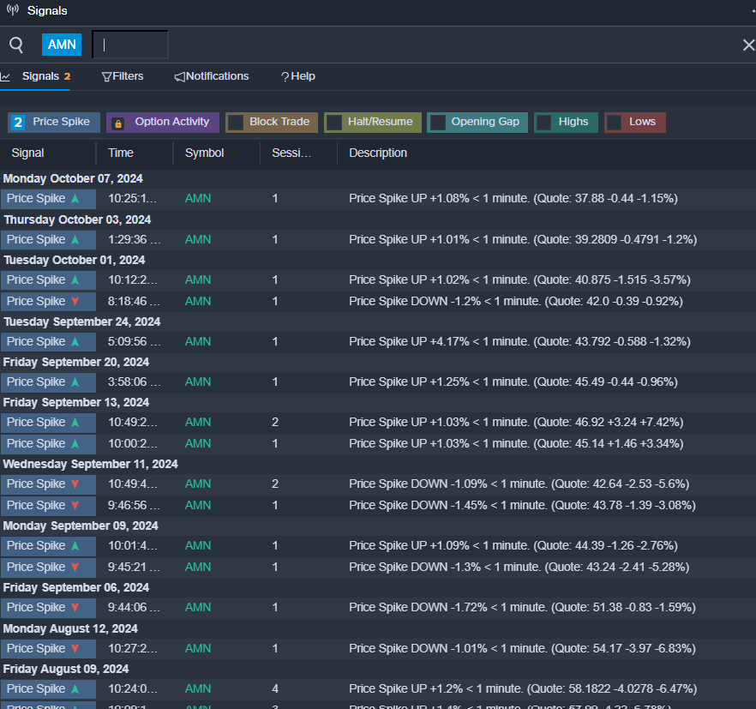
Task: Select the "Friday August 09, 2024" date header
Action: 66,670
